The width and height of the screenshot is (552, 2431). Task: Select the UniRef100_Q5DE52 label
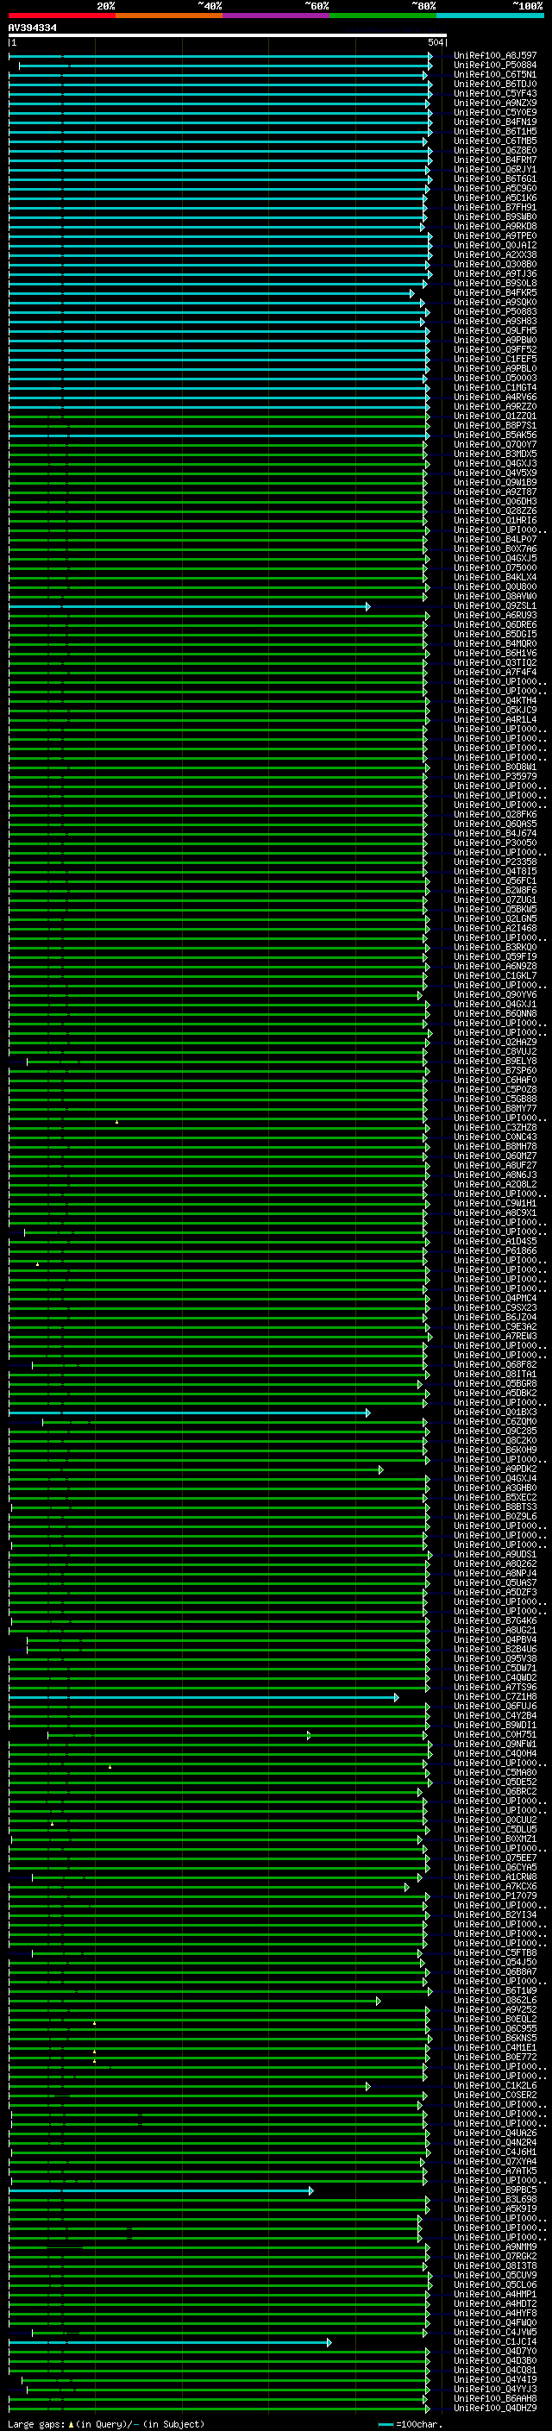coord(495,1783)
